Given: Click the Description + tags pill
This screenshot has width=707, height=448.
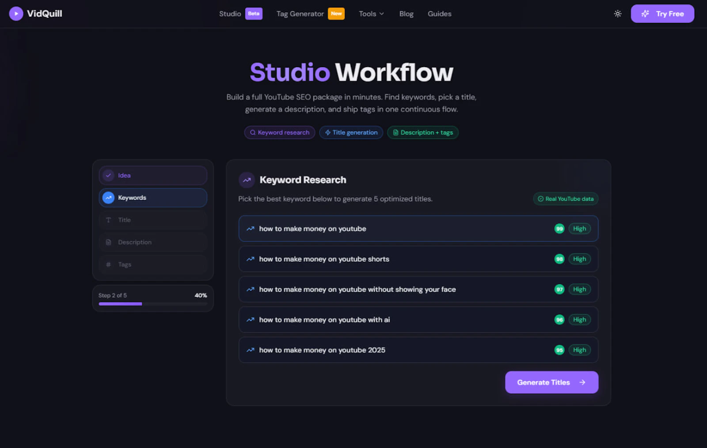Looking at the screenshot, I should point(423,132).
